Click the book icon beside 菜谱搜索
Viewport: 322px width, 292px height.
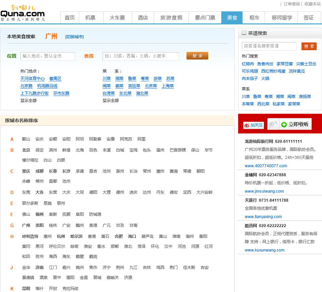[244, 33]
